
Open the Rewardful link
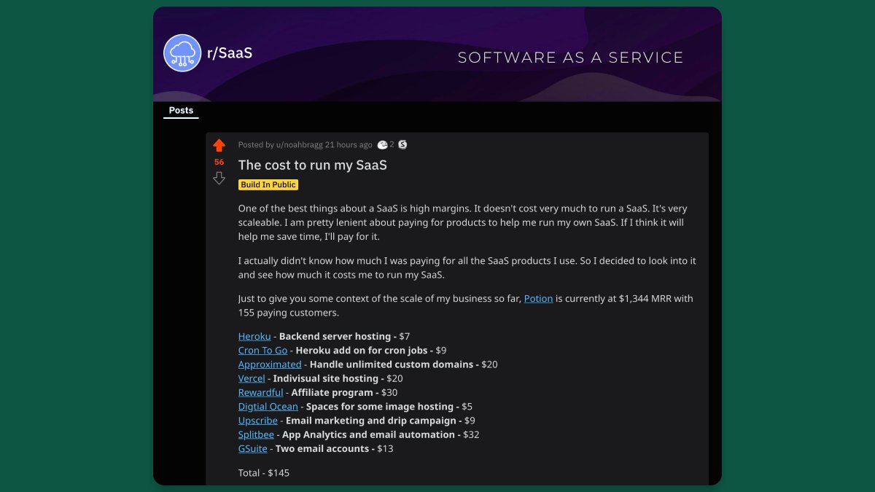(x=260, y=392)
